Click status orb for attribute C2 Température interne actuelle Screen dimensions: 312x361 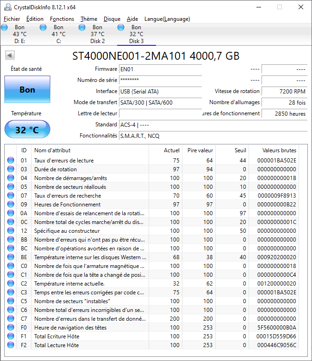pos(11,283)
